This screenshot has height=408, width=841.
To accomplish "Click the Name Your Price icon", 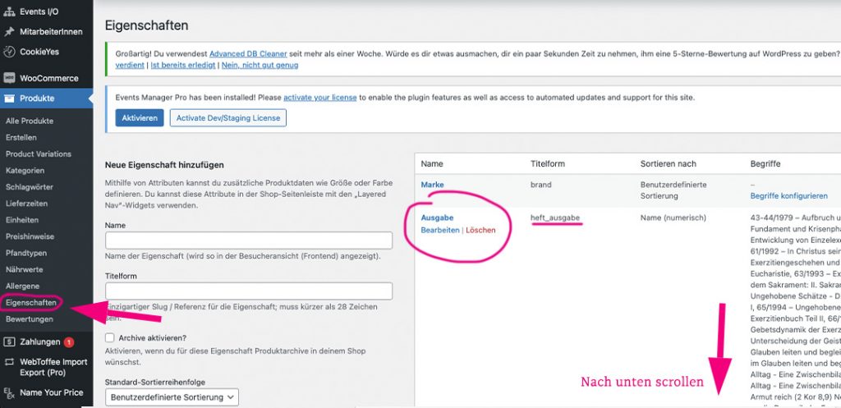I will pyautogui.click(x=10, y=392).
